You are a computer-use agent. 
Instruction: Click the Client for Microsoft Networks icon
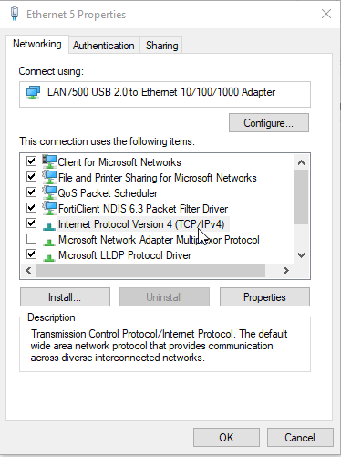point(49,161)
